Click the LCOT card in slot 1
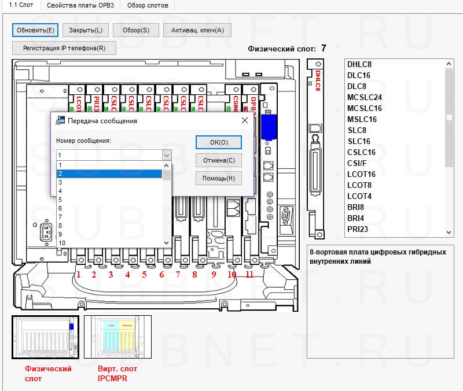 pyautogui.click(x=78, y=99)
